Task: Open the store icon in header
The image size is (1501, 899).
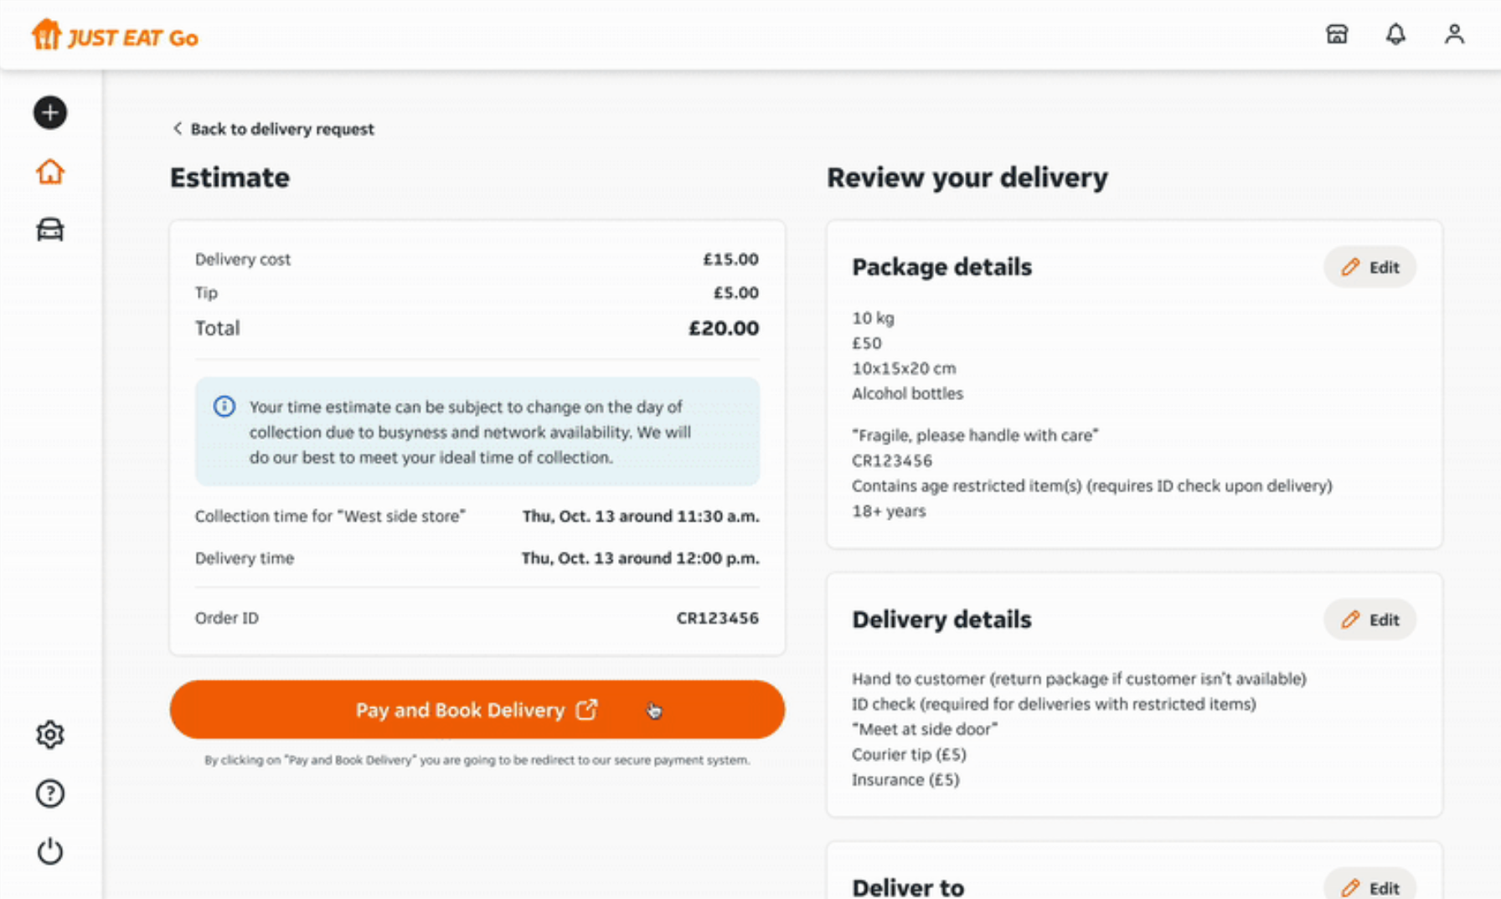Action: [x=1337, y=34]
